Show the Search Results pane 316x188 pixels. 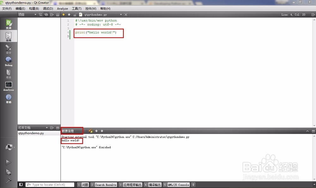click(104, 185)
